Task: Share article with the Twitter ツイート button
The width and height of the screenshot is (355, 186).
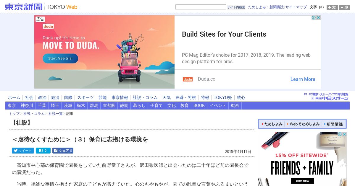Action: click(x=23, y=151)
